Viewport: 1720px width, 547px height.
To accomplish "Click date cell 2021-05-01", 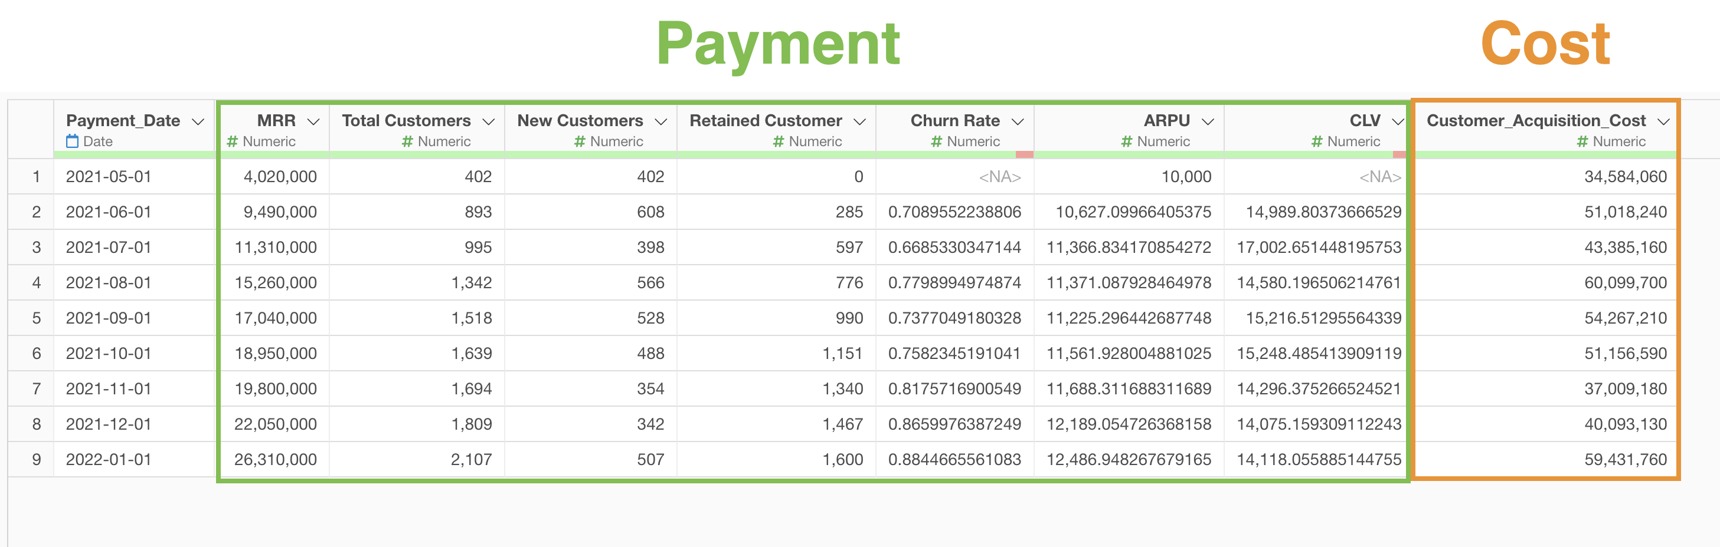I will [108, 177].
